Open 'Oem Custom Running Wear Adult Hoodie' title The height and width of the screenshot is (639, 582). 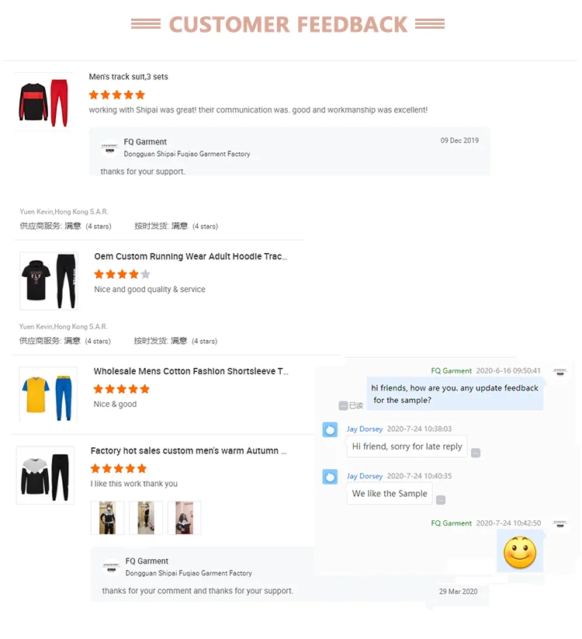coord(191,256)
